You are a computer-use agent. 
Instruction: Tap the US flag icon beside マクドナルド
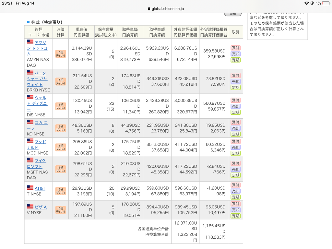coord(30,141)
